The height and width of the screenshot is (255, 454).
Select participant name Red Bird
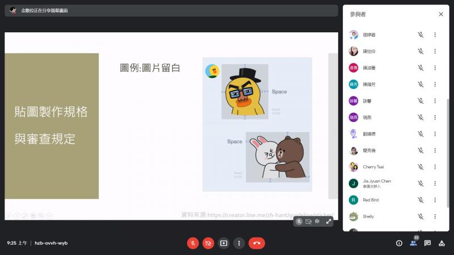tap(371, 200)
